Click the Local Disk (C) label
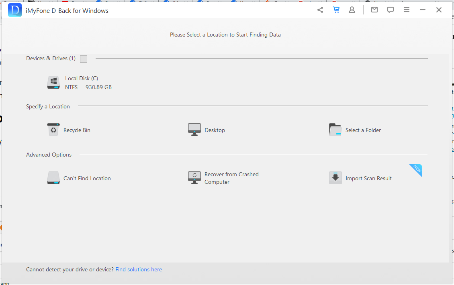 click(x=82, y=78)
